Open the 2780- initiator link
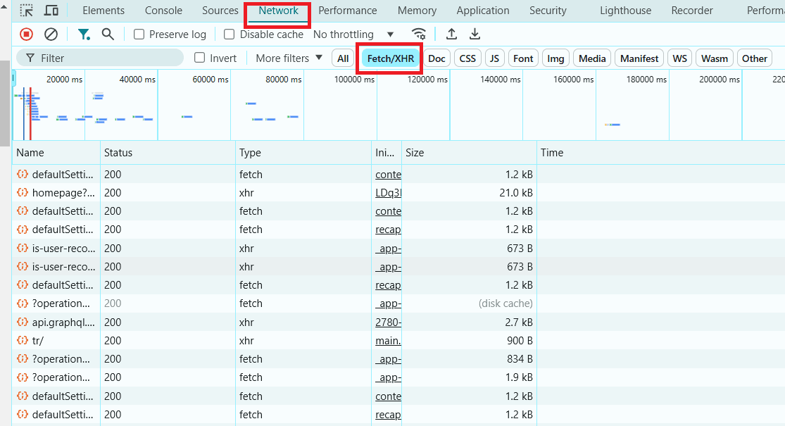The height and width of the screenshot is (426, 785). (389, 322)
